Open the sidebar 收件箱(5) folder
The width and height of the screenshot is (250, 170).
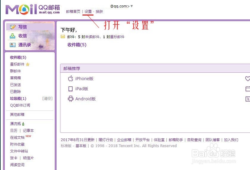18,57
